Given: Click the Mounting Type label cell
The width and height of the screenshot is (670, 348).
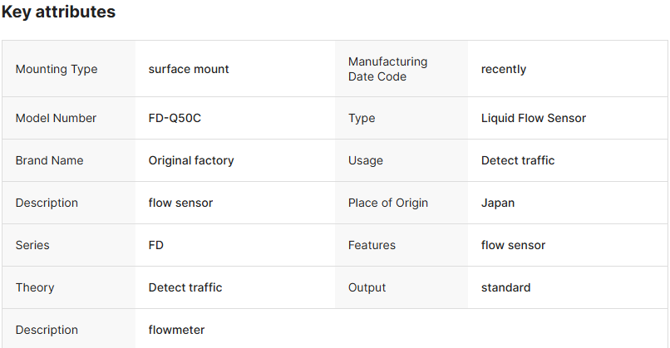Looking at the screenshot, I should (x=57, y=69).
